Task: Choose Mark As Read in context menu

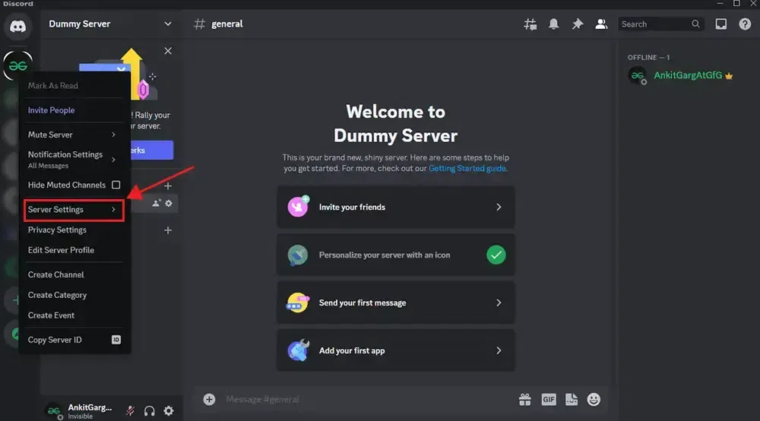Action: pyautogui.click(x=74, y=85)
